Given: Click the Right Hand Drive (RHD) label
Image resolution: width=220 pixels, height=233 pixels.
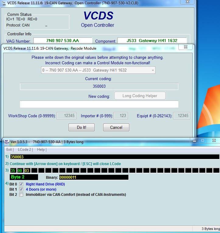Looking at the screenshot, I should [45, 184].
